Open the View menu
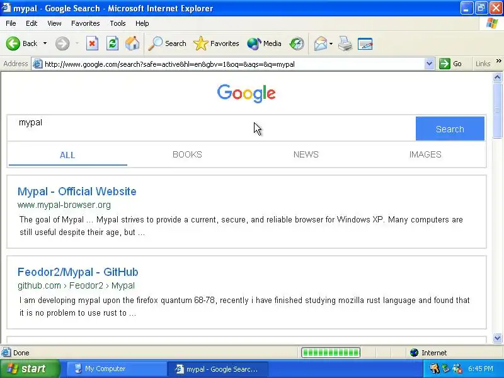Viewport: 504px width, 378px height. (x=54, y=23)
